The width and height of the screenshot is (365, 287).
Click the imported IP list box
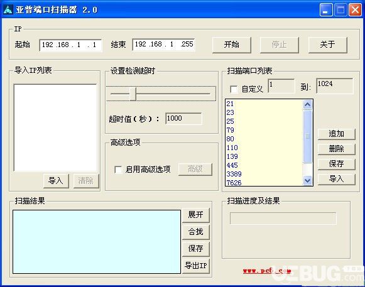55,127
